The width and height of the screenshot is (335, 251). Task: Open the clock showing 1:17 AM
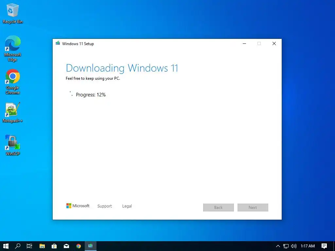308,246
